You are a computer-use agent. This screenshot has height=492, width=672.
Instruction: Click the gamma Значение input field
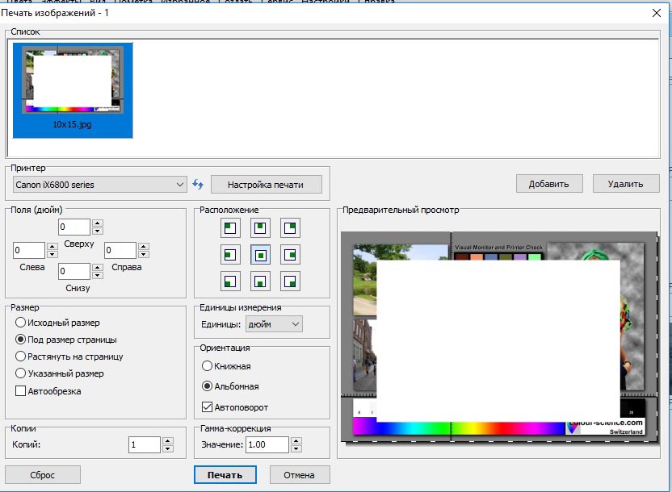click(x=267, y=445)
